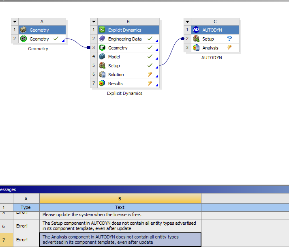
Task: Select the Setup cell in AUTODYN system
Action: (215, 39)
